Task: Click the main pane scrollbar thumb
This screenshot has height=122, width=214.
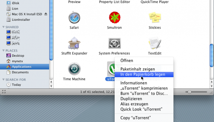Action: click(x=212, y=56)
